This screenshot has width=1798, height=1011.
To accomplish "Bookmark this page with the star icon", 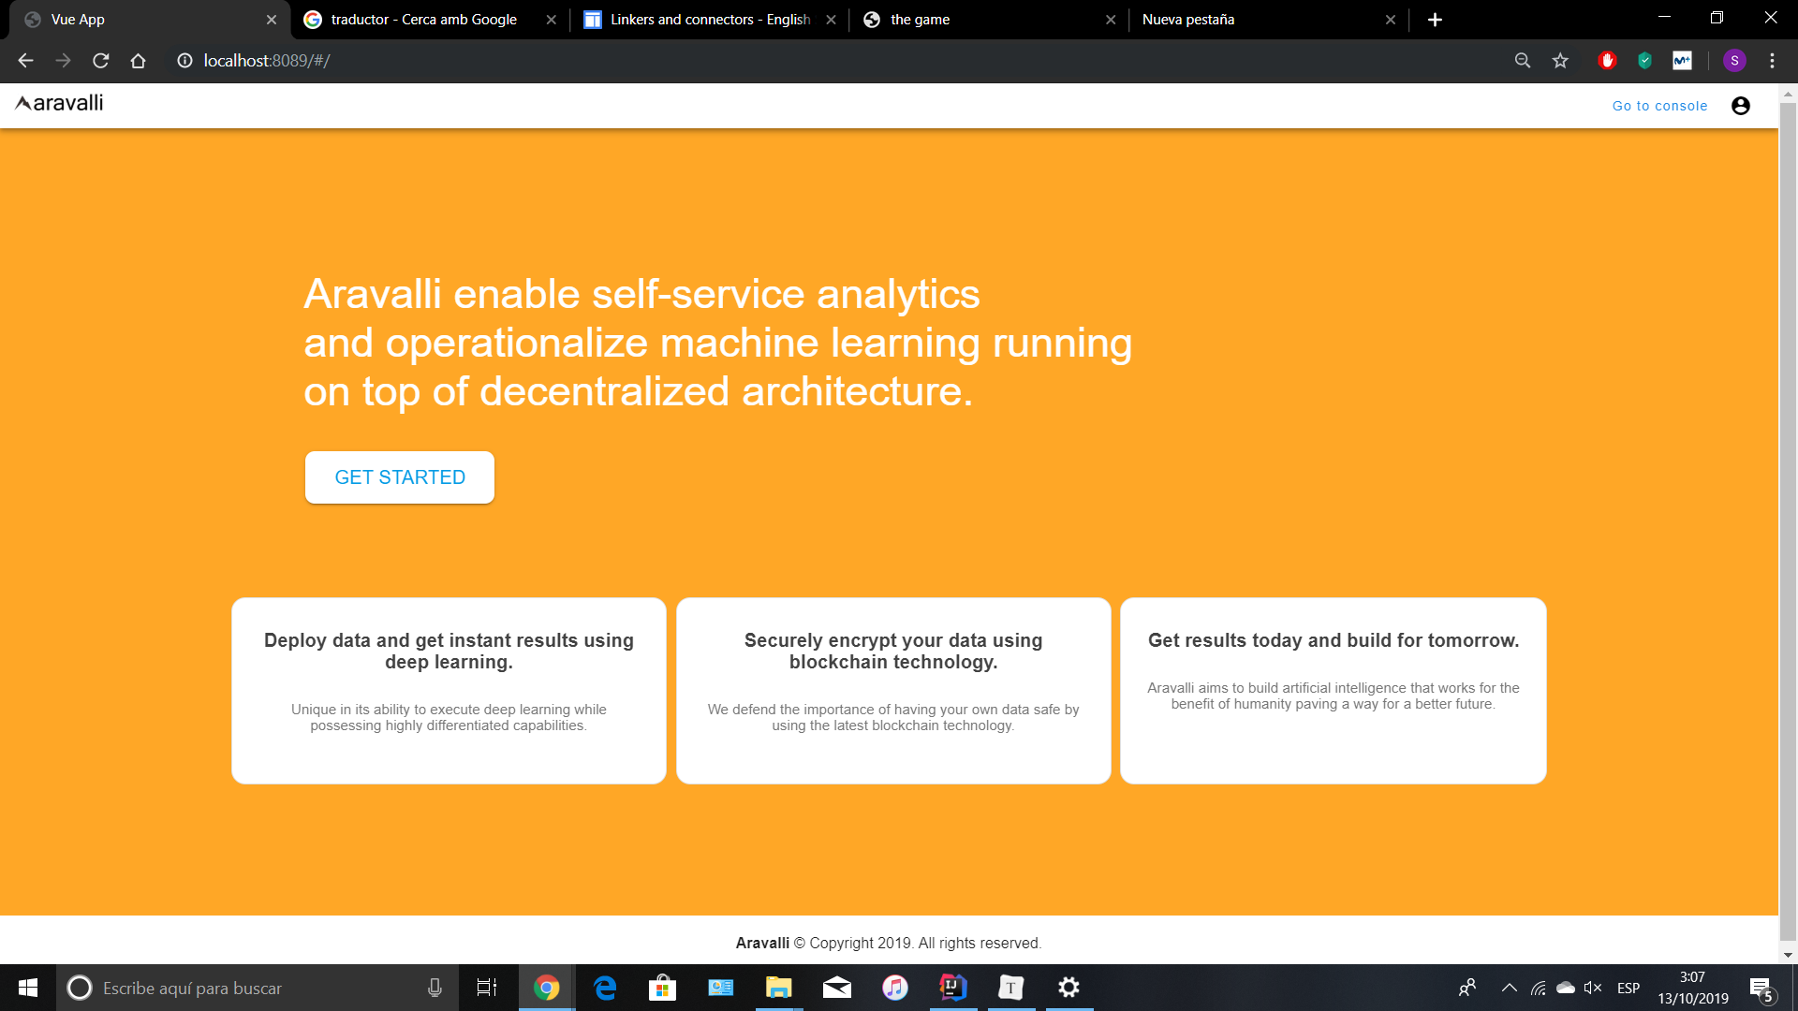I will click(x=1560, y=61).
